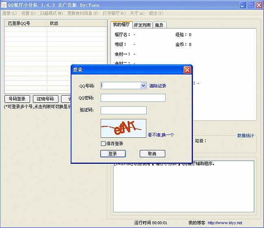The width and height of the screenshot is (264, 228).
Task: Click the 我的博客 label
Action: click(x=197, y=223)
